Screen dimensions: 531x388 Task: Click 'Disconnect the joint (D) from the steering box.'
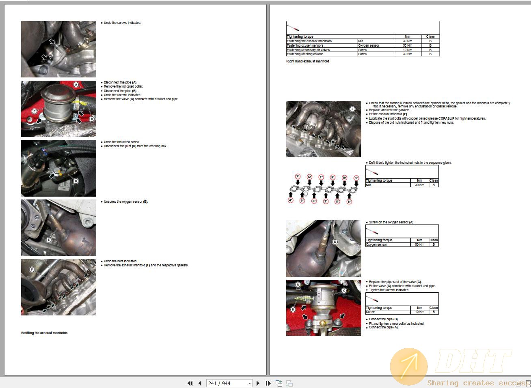135,146
